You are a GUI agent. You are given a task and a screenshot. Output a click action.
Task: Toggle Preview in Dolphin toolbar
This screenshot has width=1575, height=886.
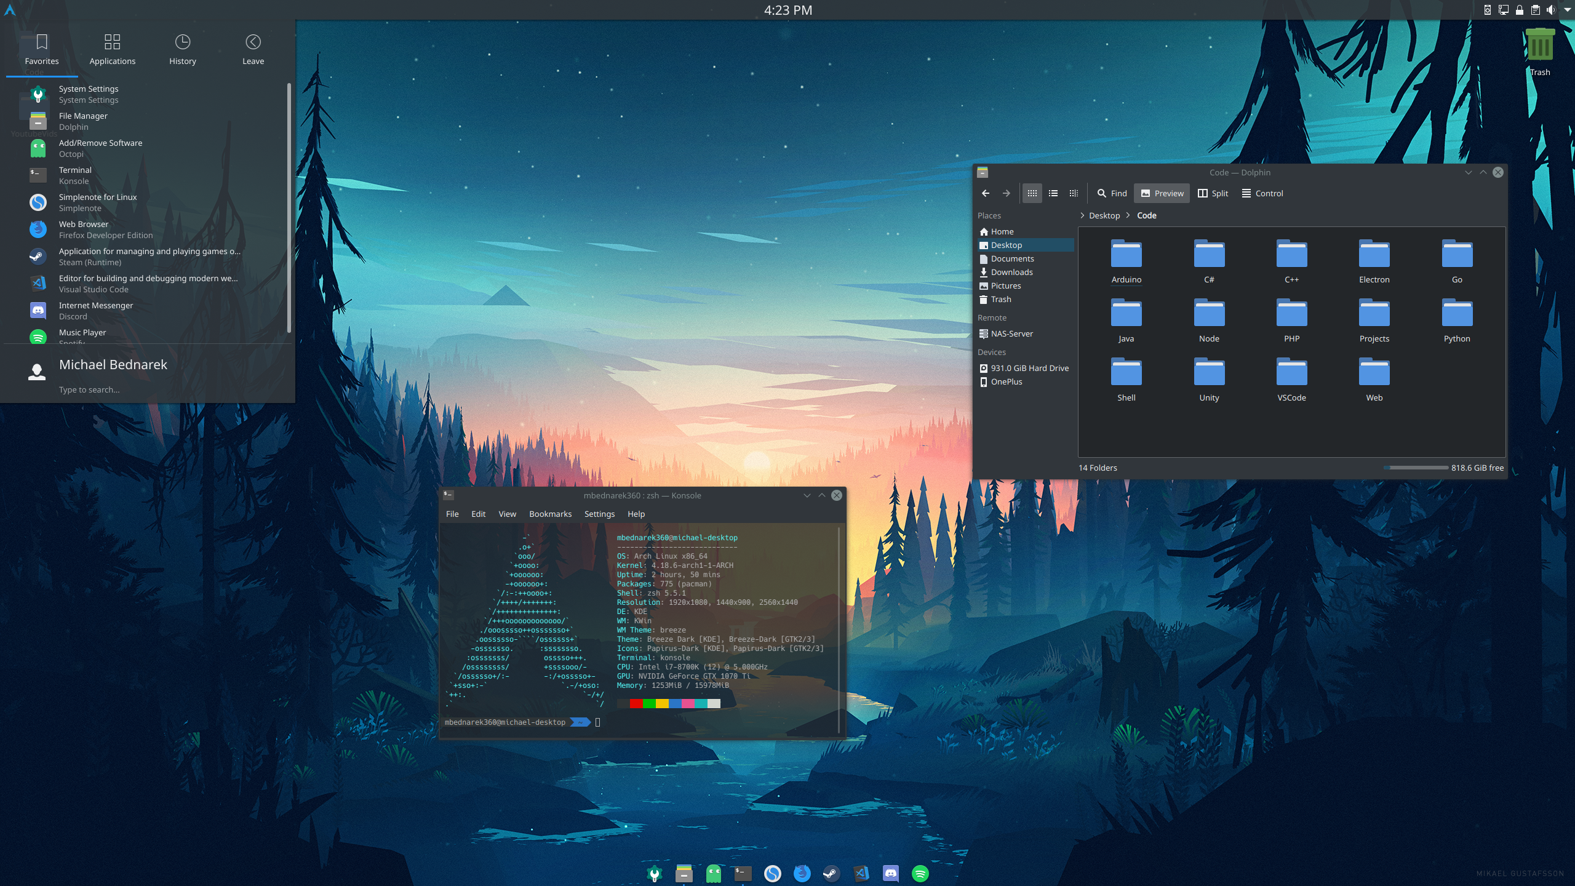tap(1162, 193)
